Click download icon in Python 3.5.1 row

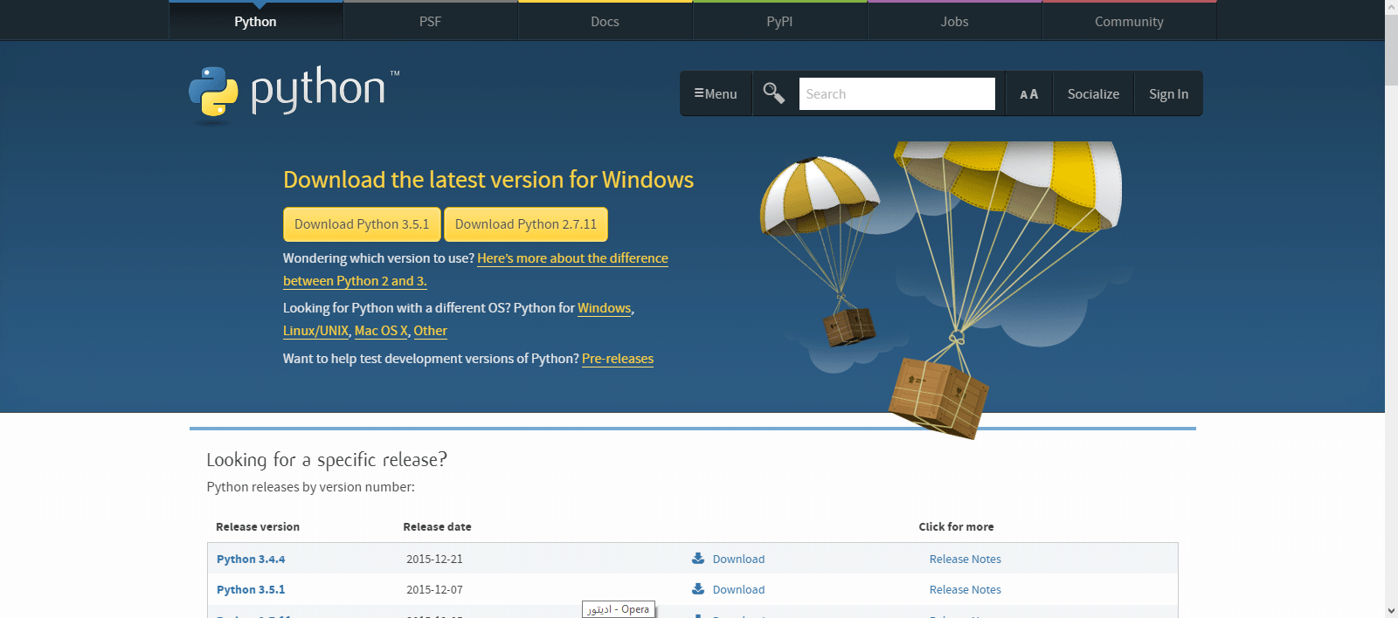click(x=698, y=589)
